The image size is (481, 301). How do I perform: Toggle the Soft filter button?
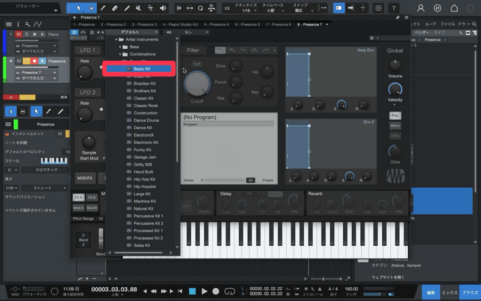197,64
